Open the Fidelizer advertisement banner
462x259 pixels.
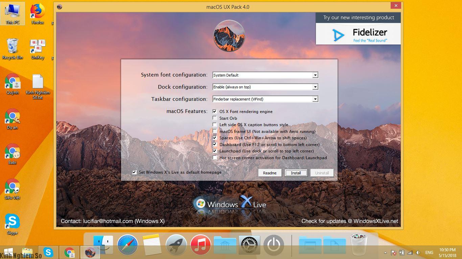click(x=358, y=29)
